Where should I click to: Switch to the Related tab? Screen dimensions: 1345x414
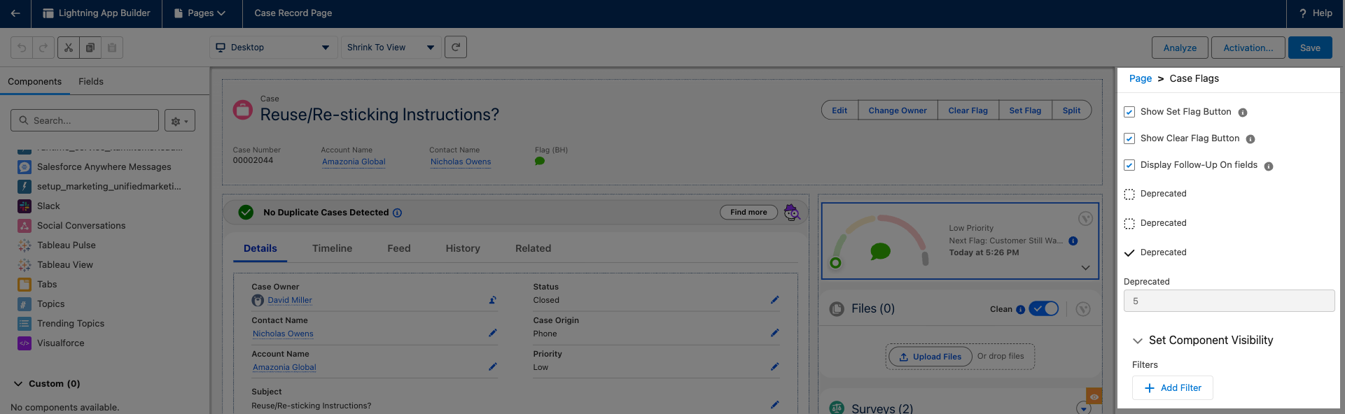pyautogui.click(x=534, y=248)
